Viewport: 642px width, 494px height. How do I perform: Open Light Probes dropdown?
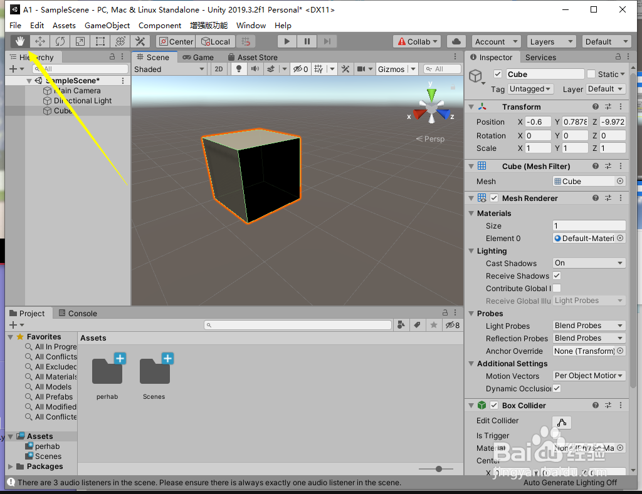tap(589, 326)
